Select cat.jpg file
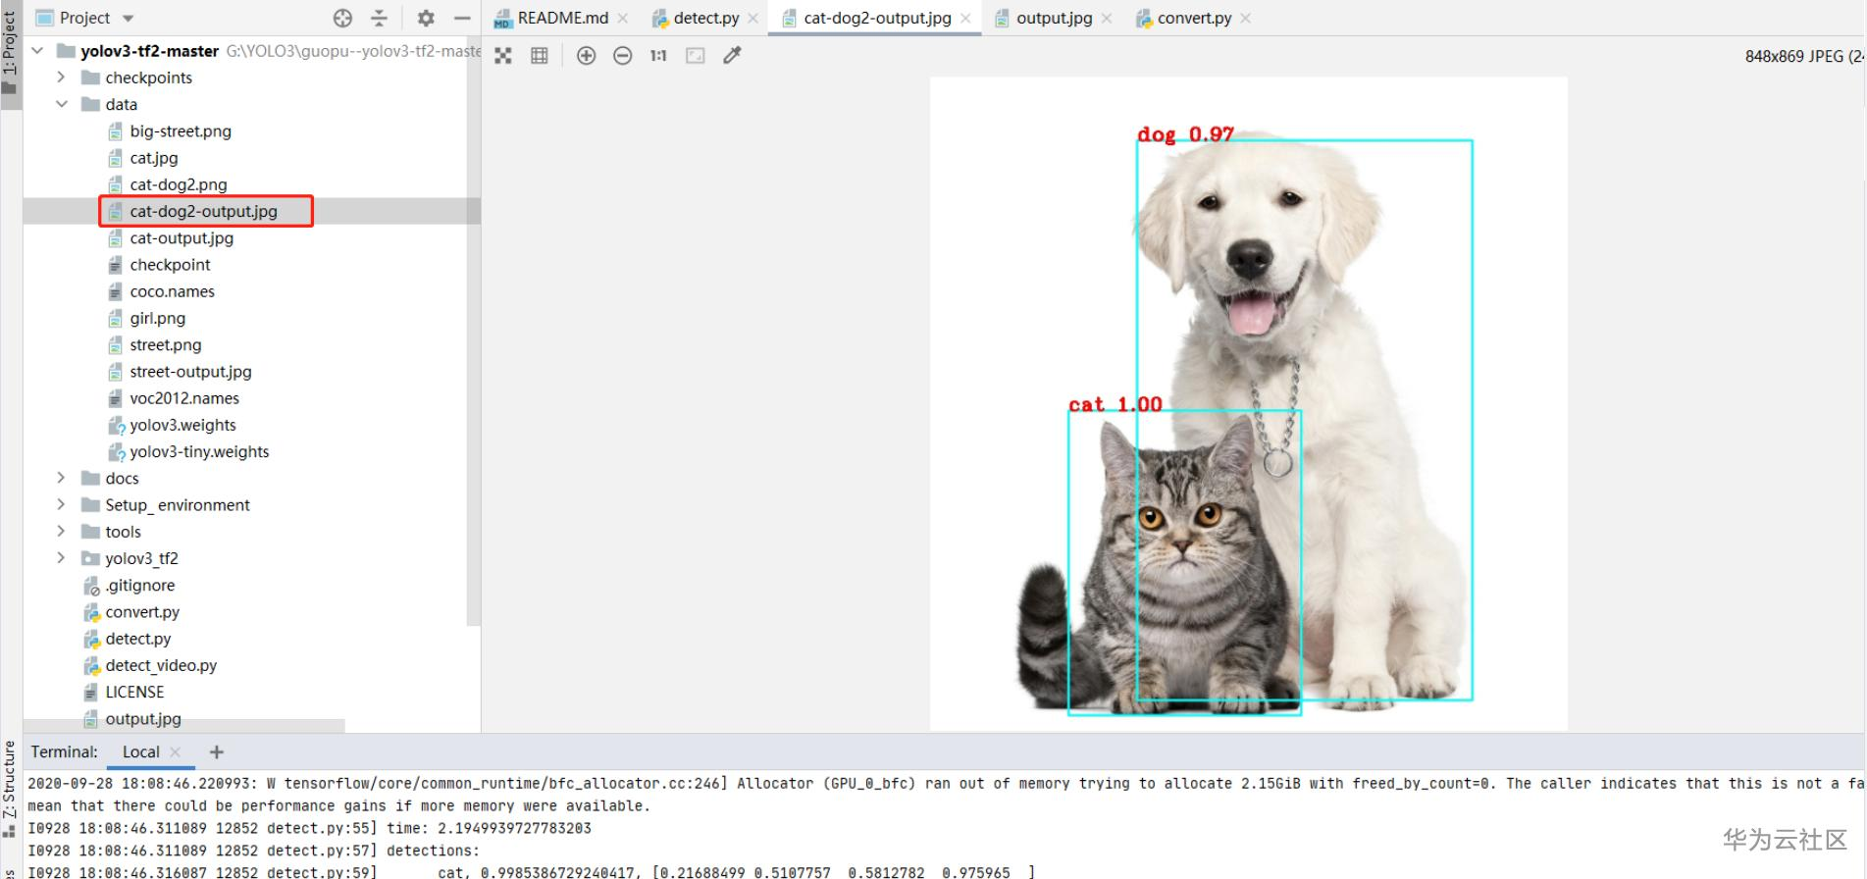1867x879 pixels. click(154, 157)
